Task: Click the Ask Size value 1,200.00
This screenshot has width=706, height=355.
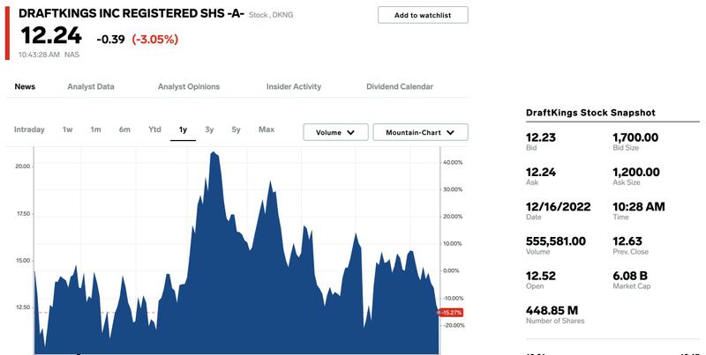Action: coord(636,172)
